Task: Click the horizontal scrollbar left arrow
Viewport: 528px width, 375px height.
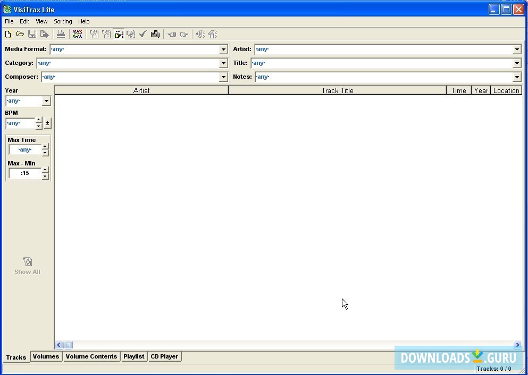Action: (59, 345)
